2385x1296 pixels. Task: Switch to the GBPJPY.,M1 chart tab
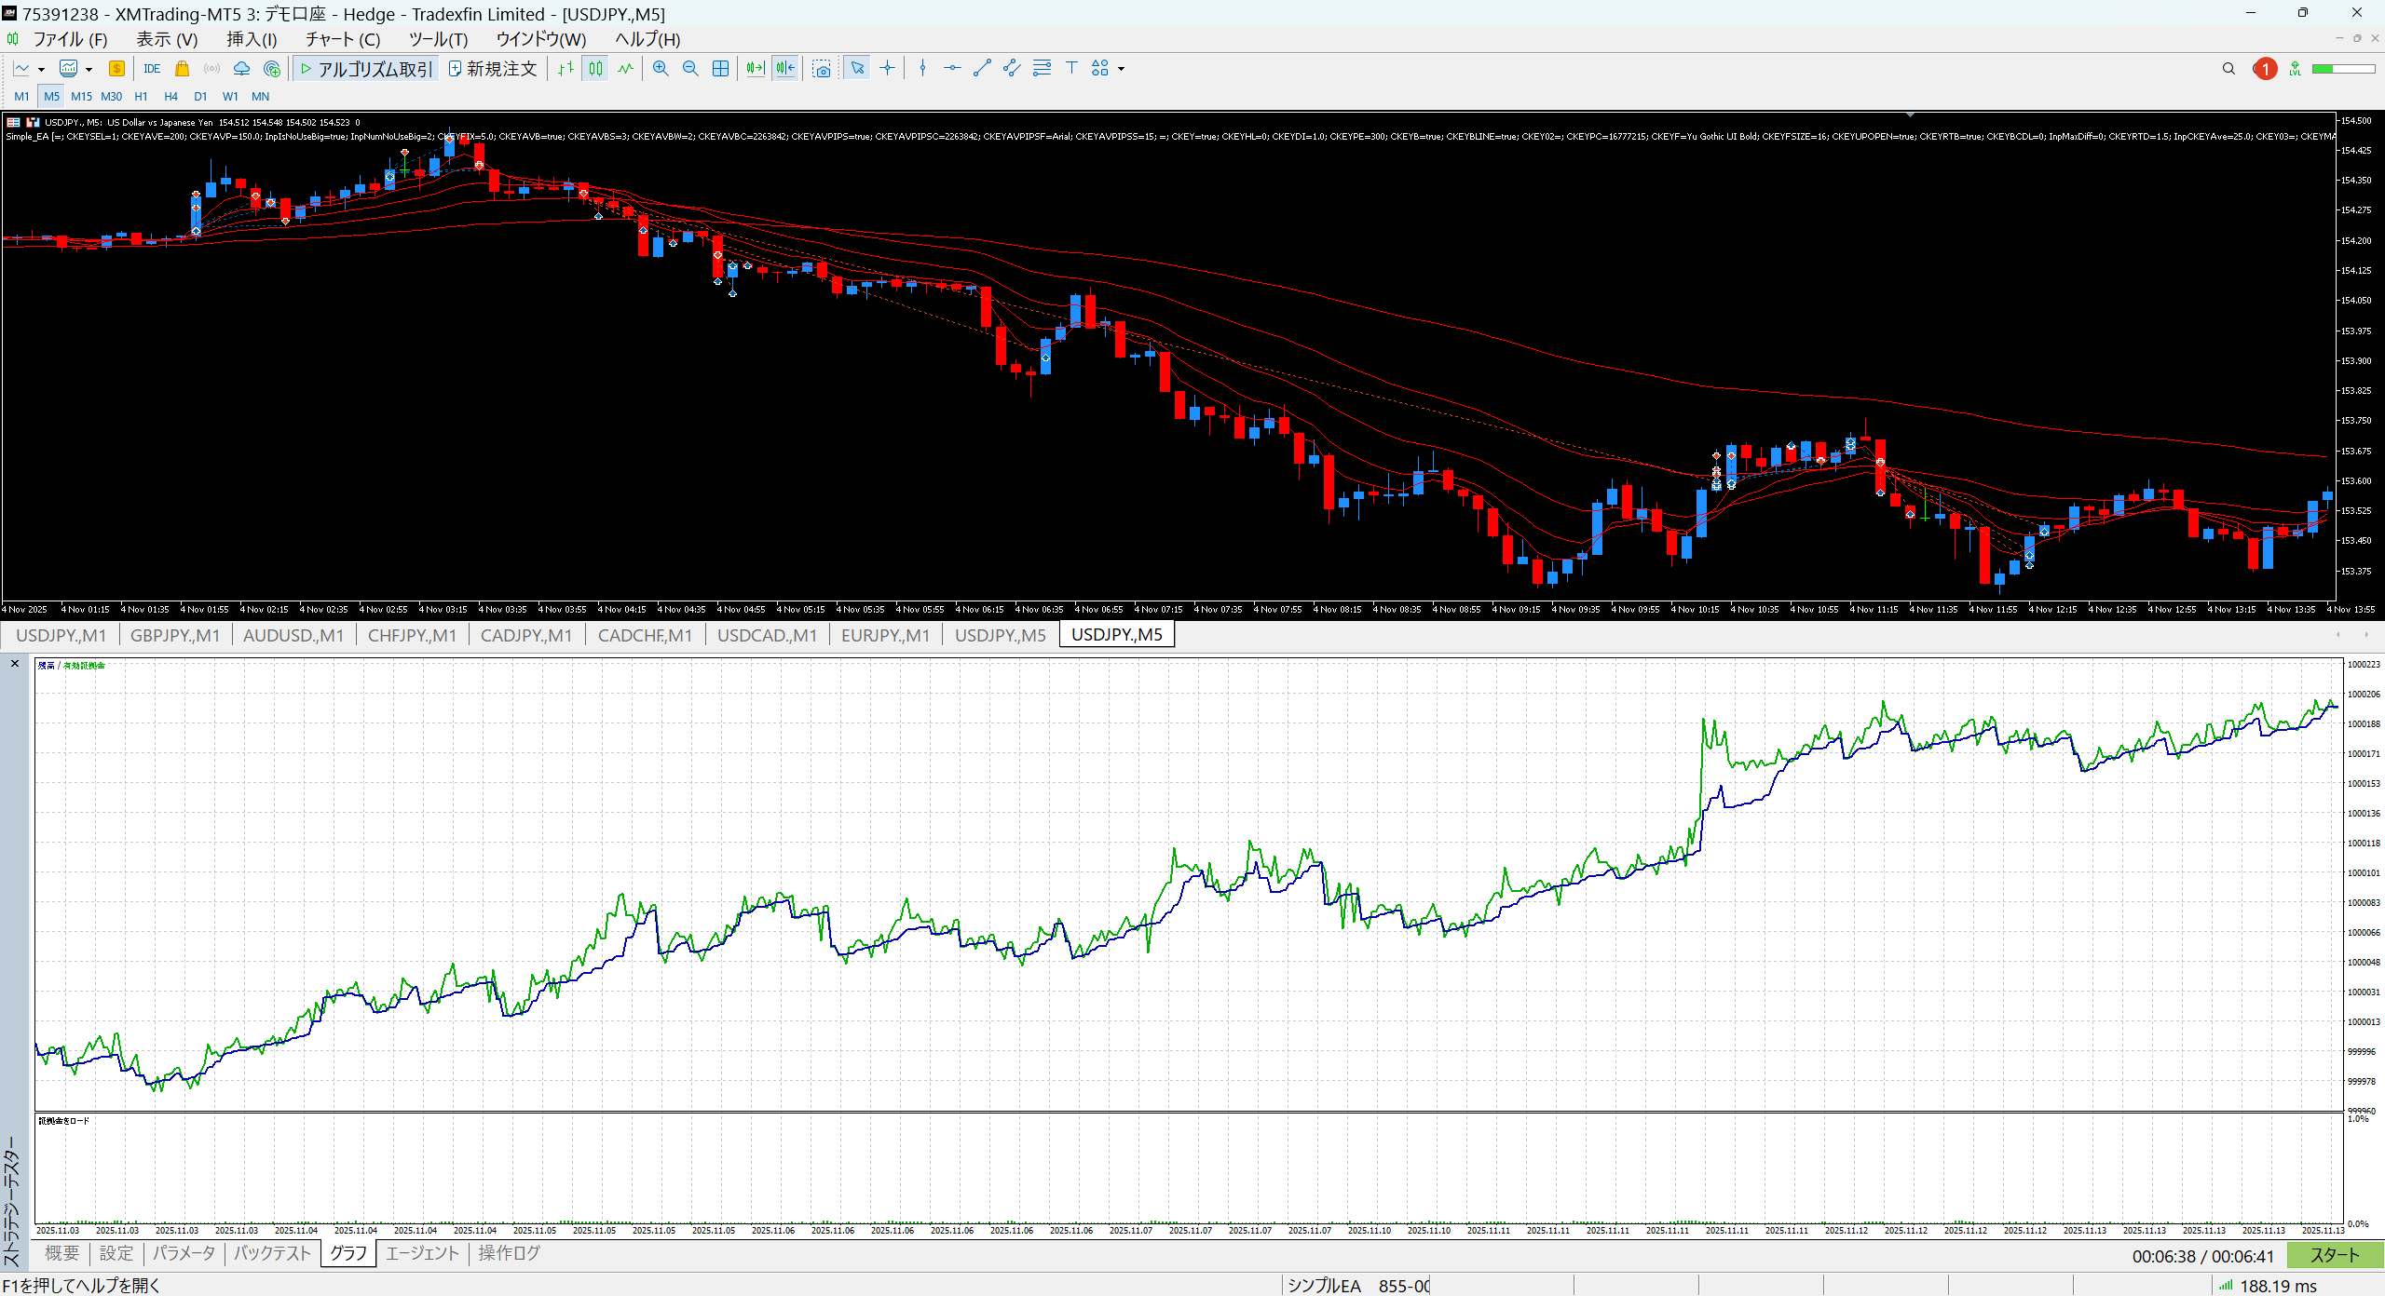(175, 635)
